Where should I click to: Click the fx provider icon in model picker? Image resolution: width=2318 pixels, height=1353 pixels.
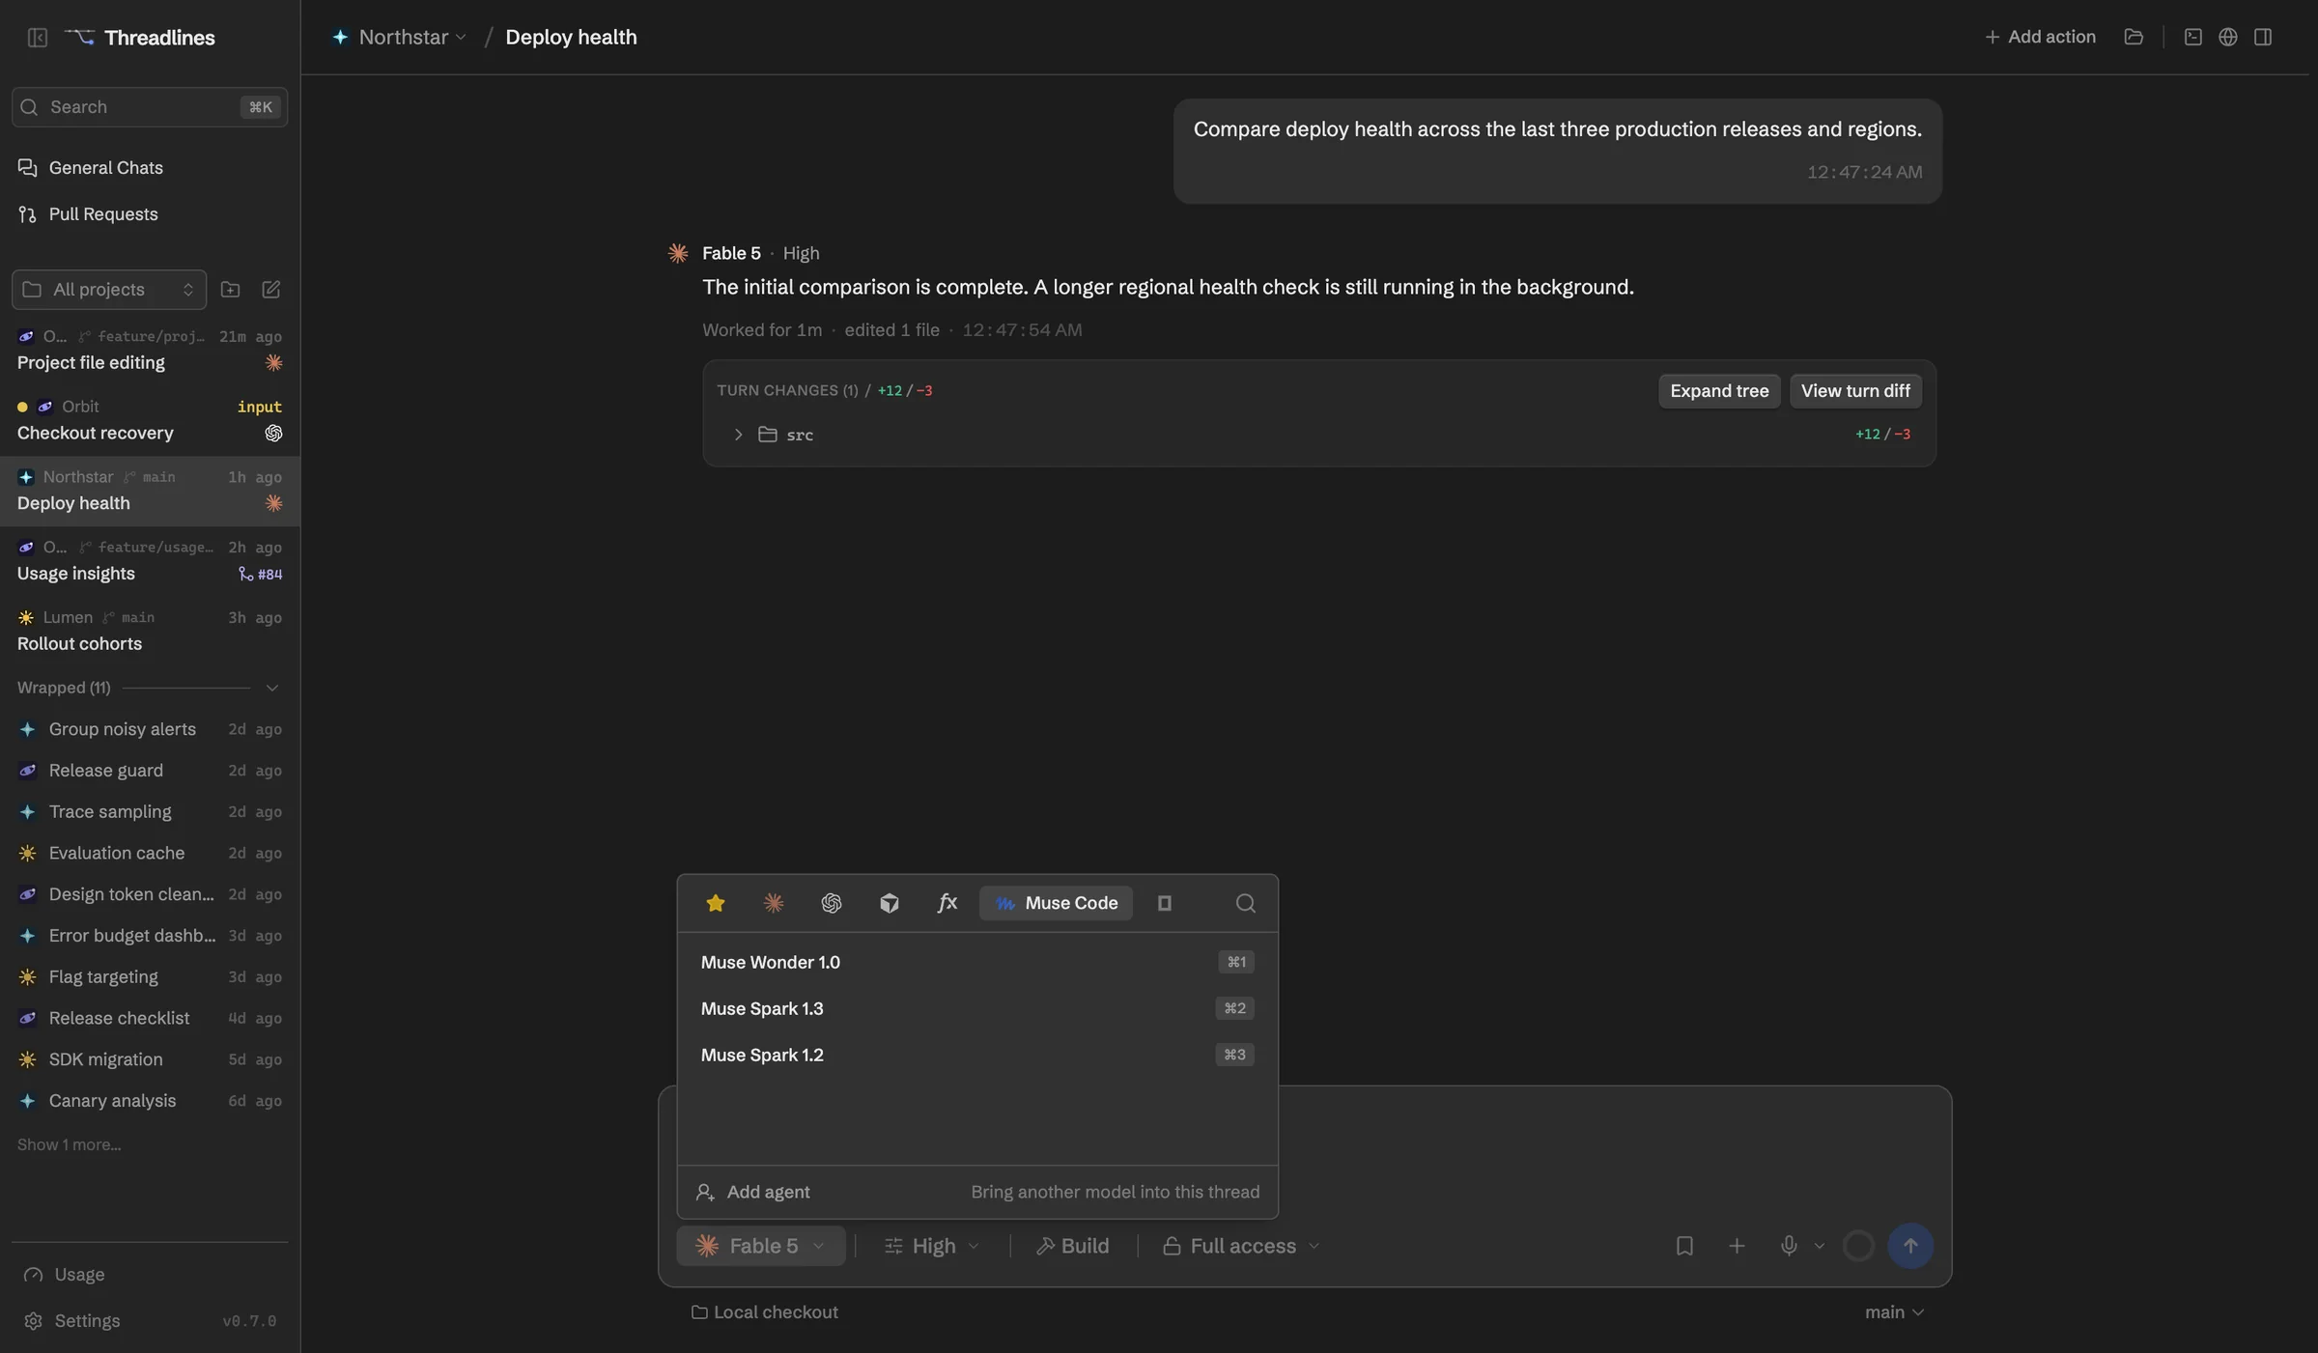click(x=947, y=903)
